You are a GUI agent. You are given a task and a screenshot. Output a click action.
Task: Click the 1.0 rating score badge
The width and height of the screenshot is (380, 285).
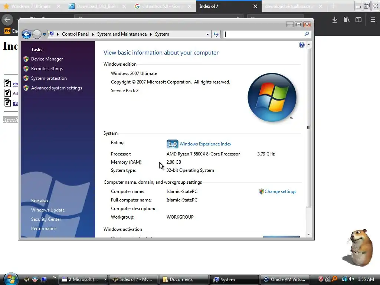tap(172, 144)
